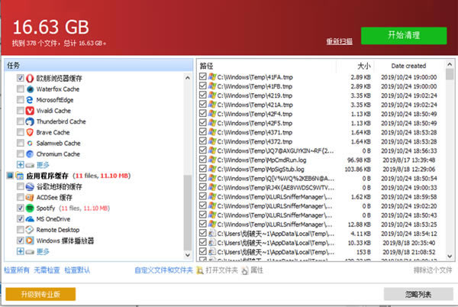Tick the Vivaldi Cache checkbox
This screenshot has height=307, width=458.
[x=20, y=111]
